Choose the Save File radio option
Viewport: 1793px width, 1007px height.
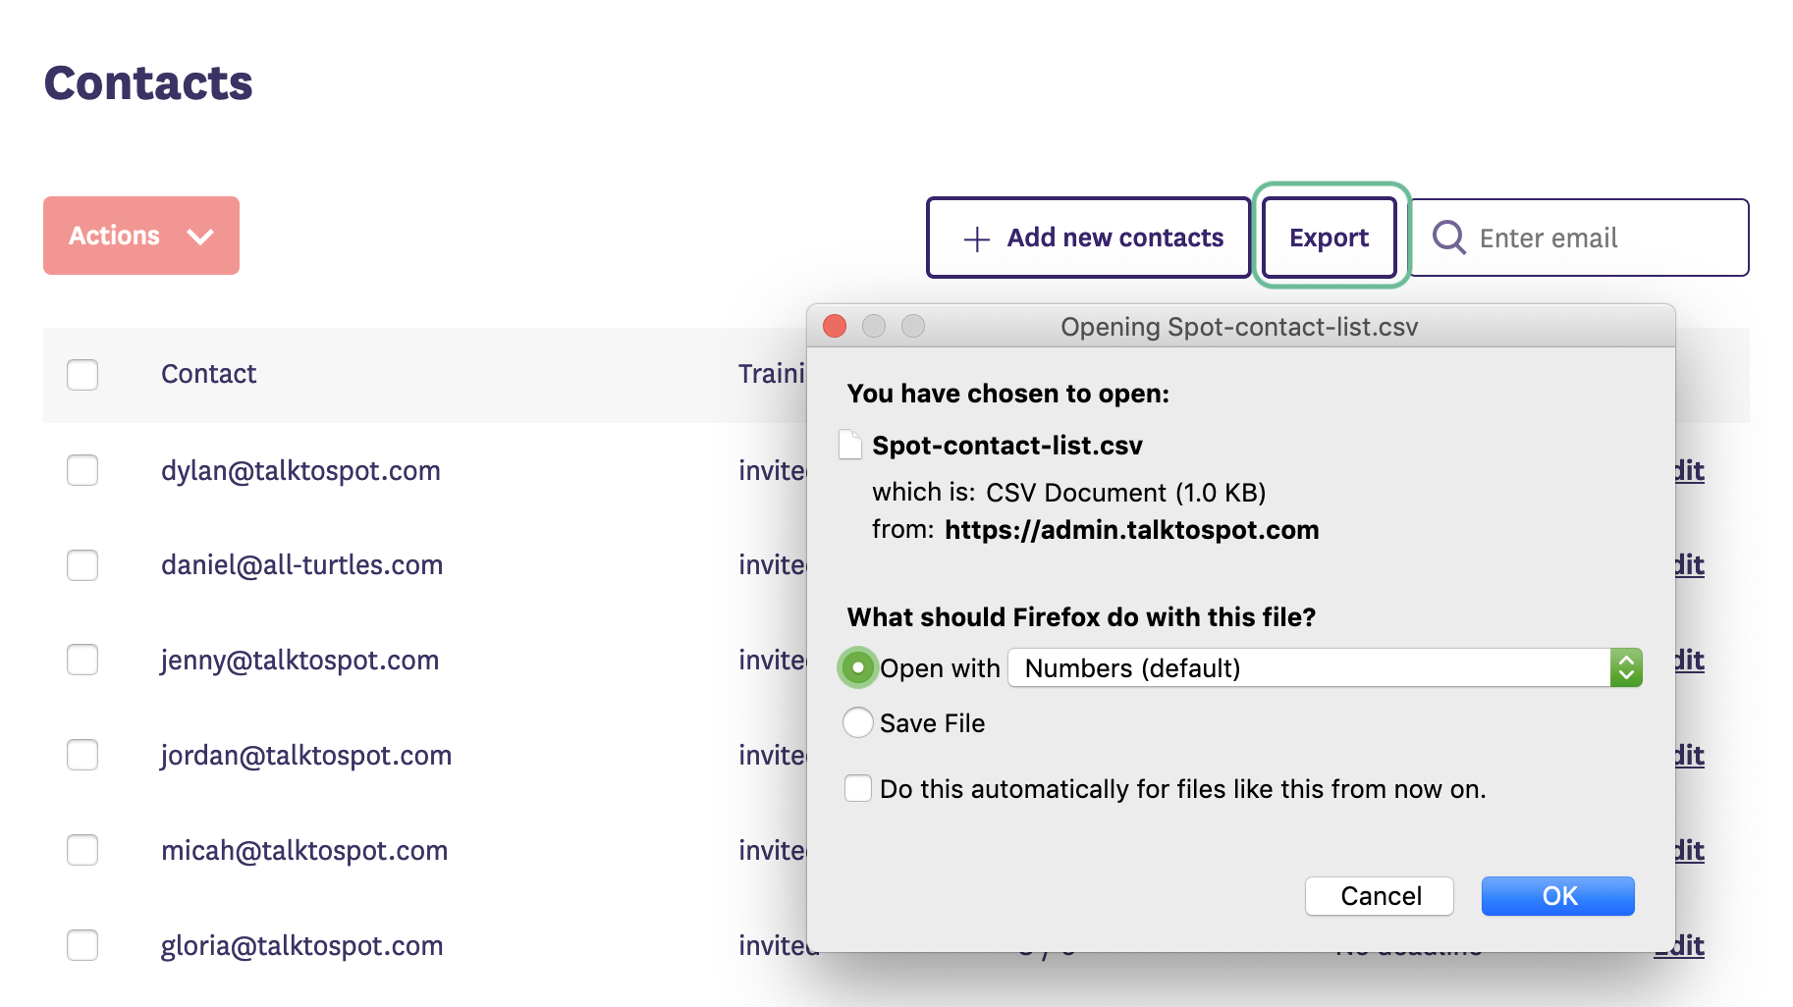(x=858, y=723)
